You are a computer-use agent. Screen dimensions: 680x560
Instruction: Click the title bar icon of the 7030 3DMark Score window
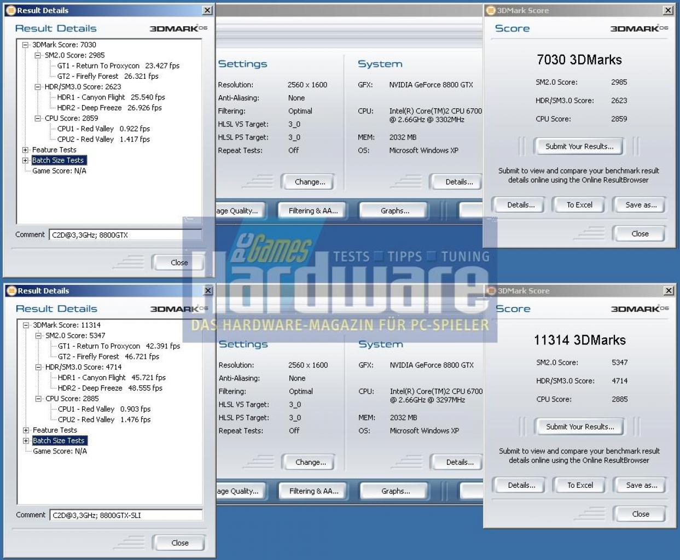coord(491,10)
